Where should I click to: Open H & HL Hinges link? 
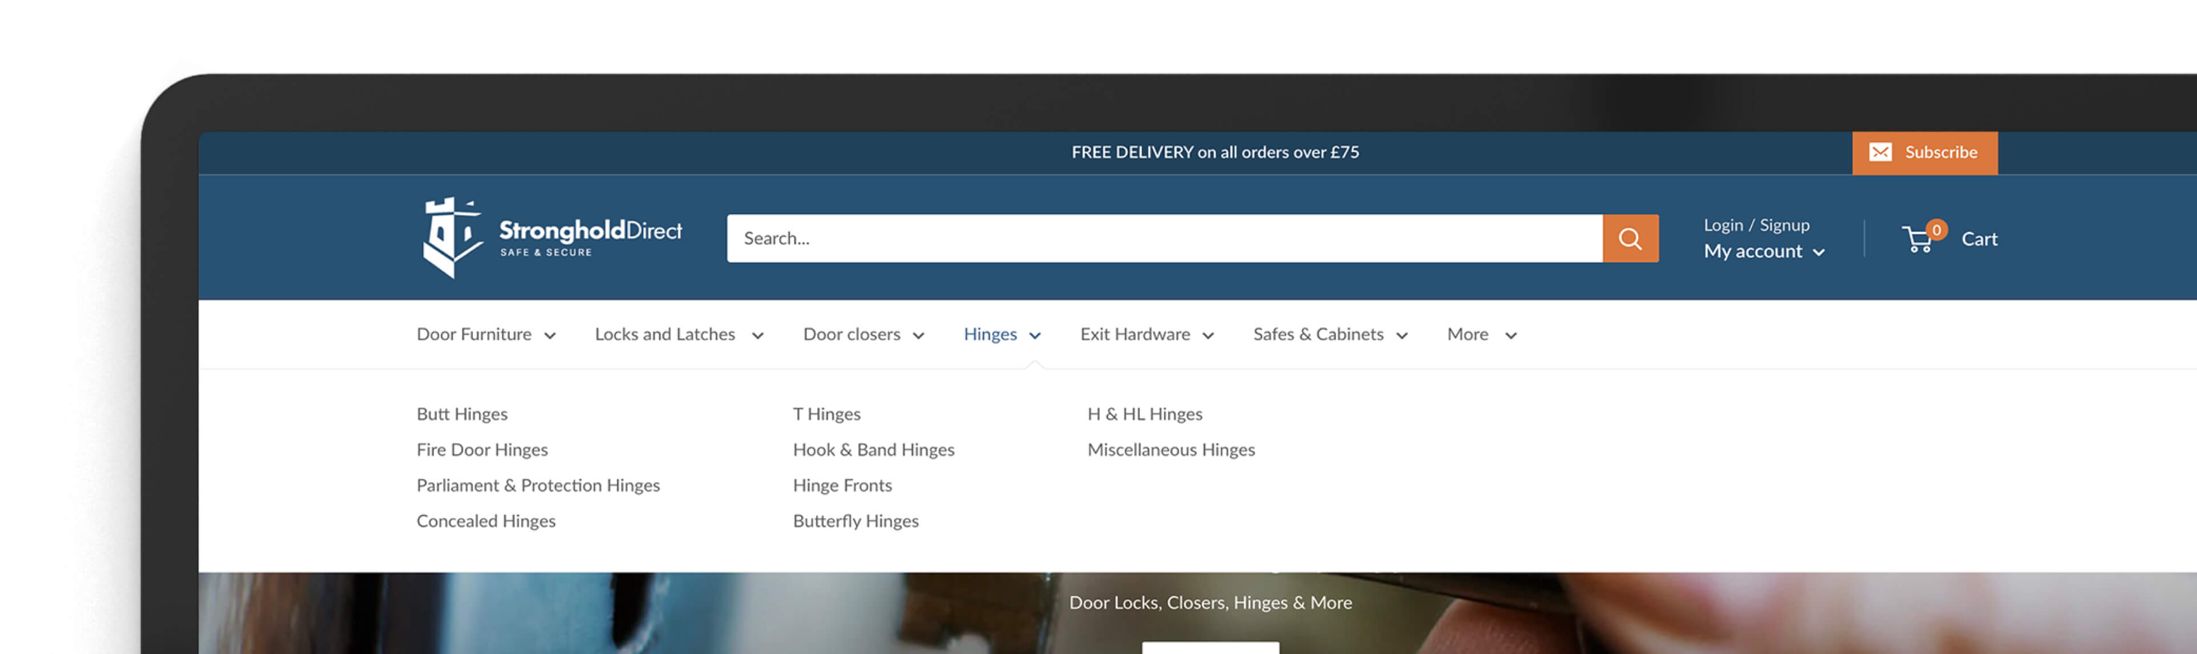point(1145,414)
